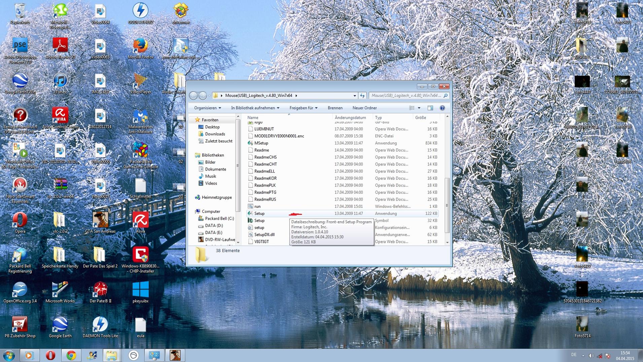Select the run Windows-Befehlsskript file
Screen dimensions: 643x362
click(343, 206)
